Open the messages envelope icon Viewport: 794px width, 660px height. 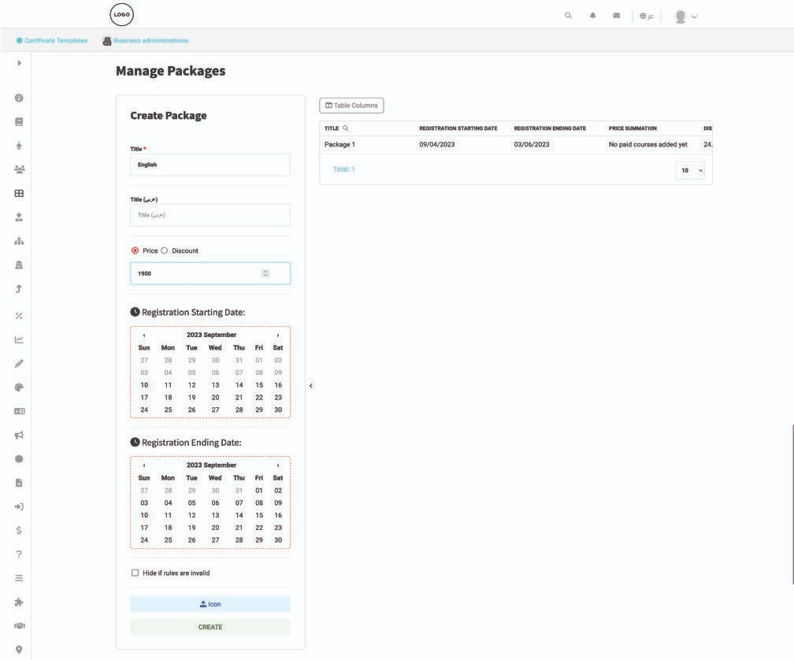coord(616,16)
